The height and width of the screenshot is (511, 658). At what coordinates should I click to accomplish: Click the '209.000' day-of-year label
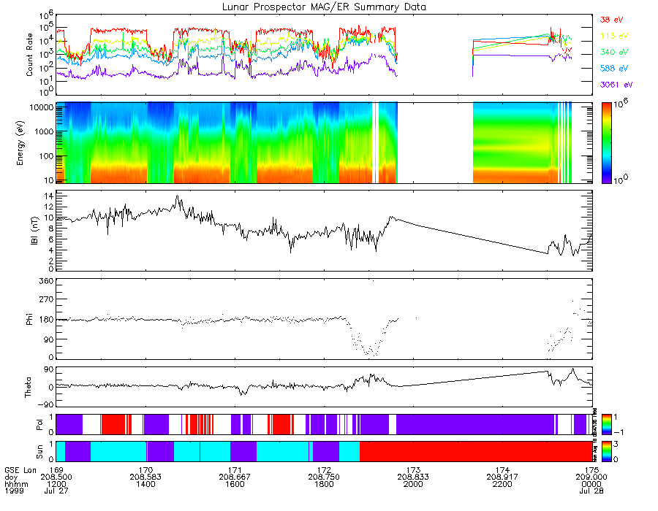pos(591,477)
